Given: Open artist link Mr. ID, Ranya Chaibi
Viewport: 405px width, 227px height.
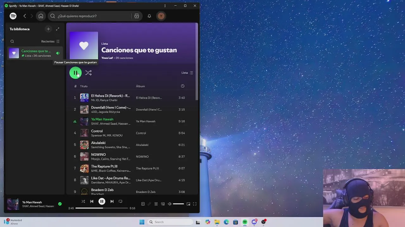Looking at the screenshot, I should coord(104,100).
